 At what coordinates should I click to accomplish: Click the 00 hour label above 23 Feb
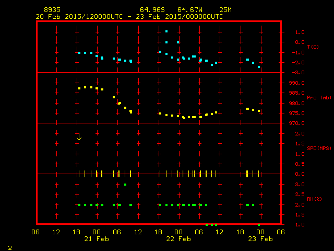[x=260, y=232]
